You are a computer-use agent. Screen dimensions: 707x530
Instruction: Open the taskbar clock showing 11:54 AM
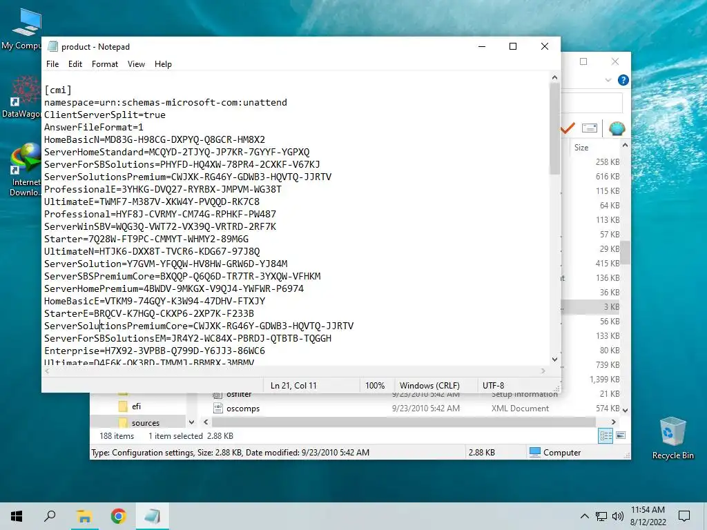click(x=648, y=516)
